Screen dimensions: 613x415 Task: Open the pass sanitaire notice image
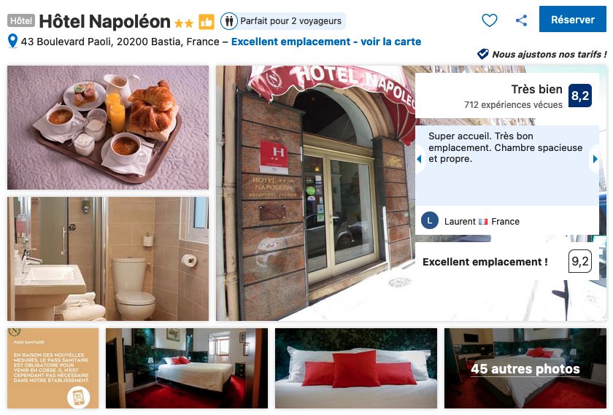(53, 368)
